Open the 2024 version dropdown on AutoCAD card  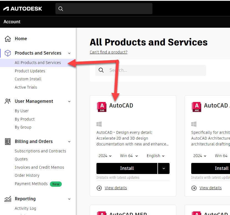click(105, 156)
